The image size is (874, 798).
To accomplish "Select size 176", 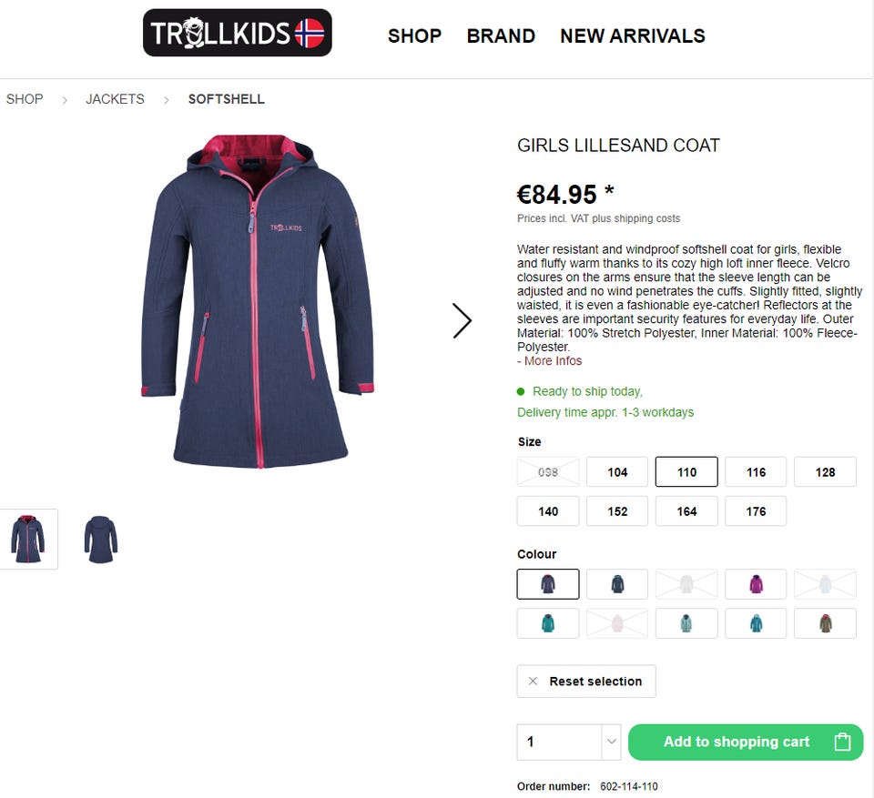I will [756, 511].
